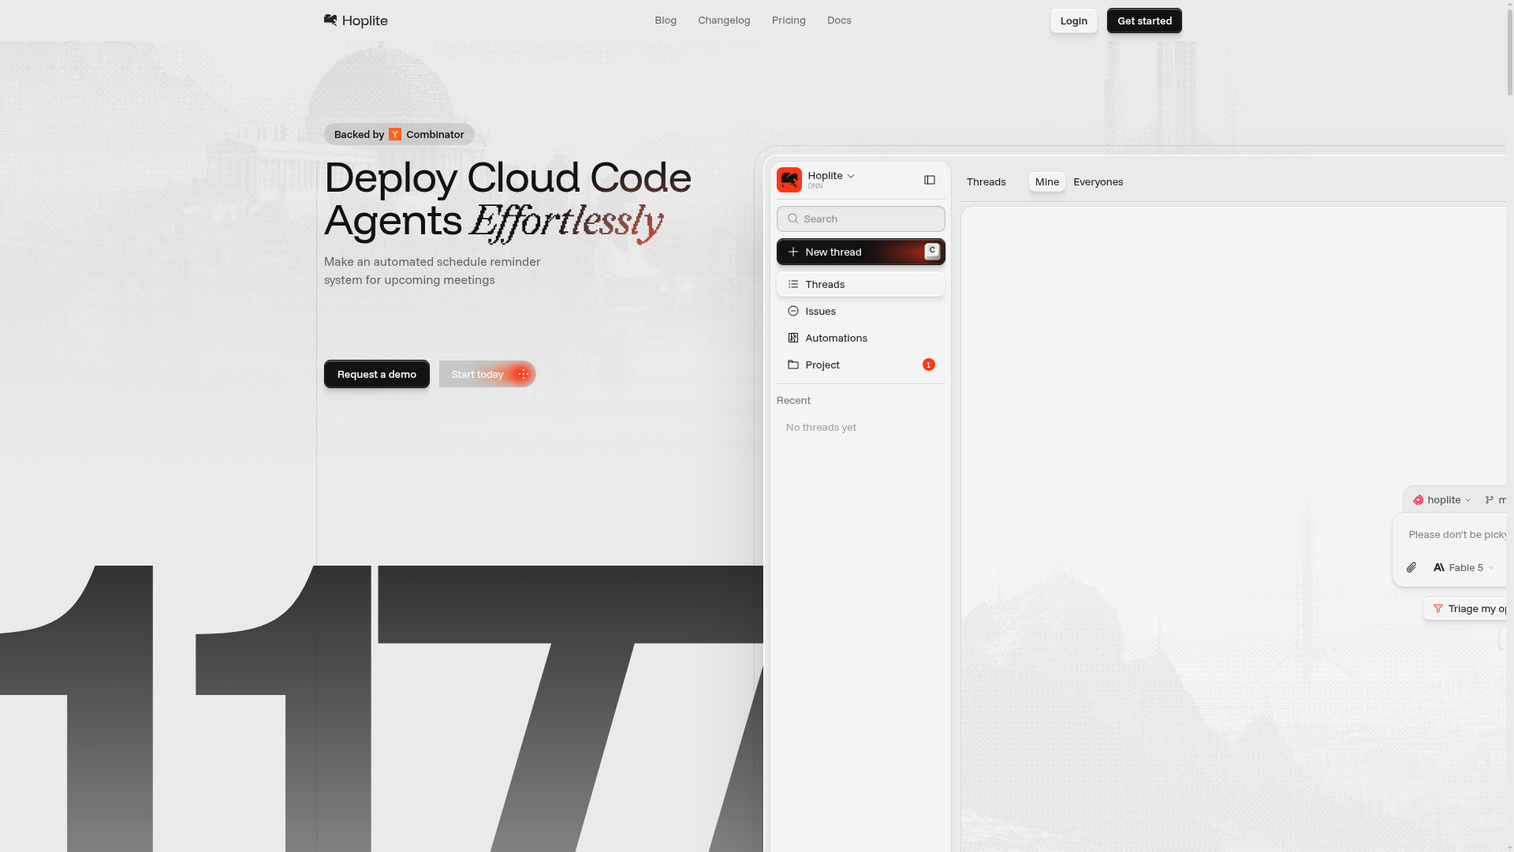The image size is (1514, 852).
Task: Click the 'Recent' section label
Action: [x=793, y=400]
